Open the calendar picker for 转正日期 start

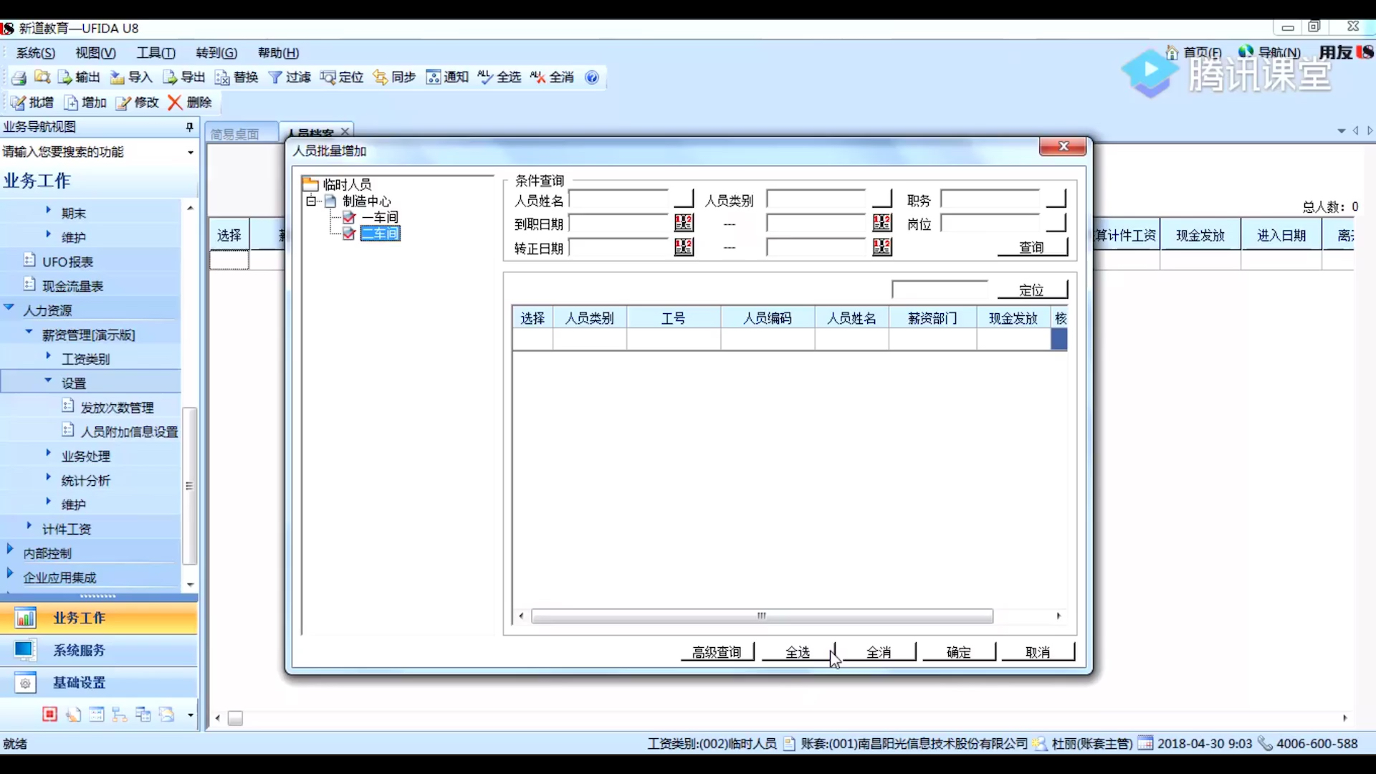point(684,247)
